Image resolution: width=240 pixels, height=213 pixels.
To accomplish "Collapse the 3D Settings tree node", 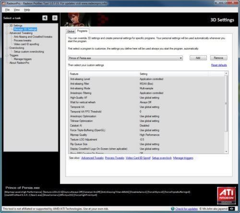I will (x=7, y=25).
